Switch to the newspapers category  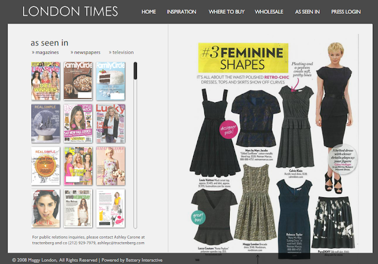pyautogui.click(x=85, y=53)
